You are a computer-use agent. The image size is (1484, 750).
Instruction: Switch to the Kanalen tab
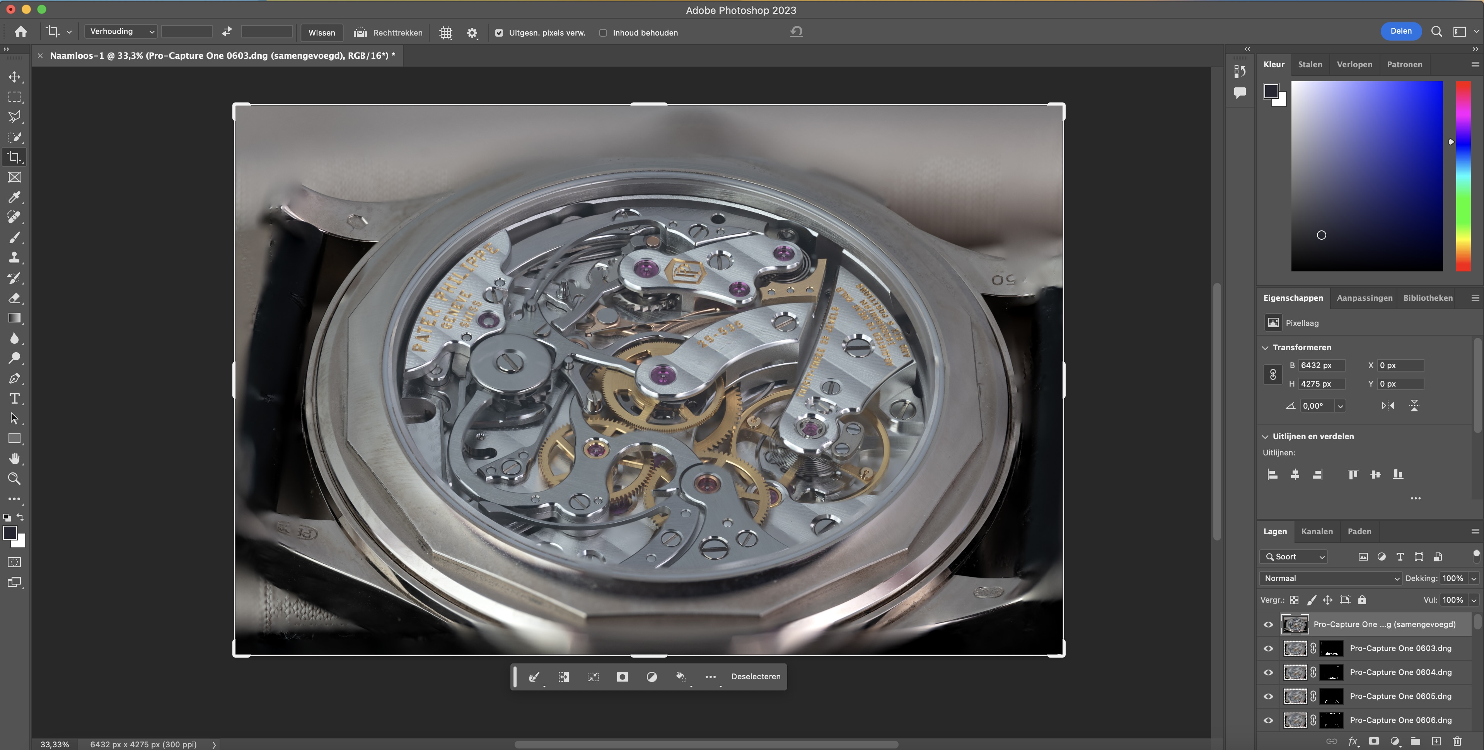pos(1317,532)
